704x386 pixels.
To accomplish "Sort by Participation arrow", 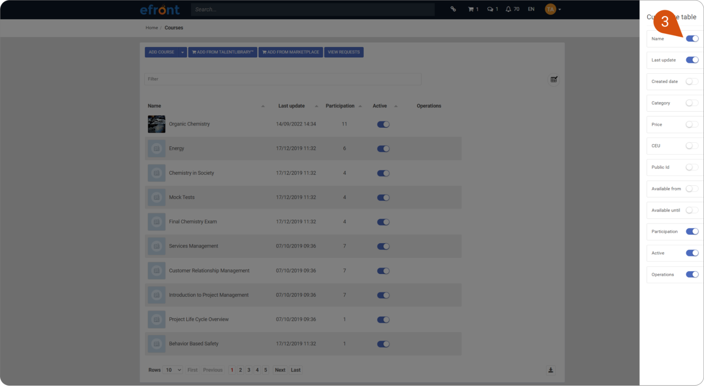I will click(x=360, y=106).
